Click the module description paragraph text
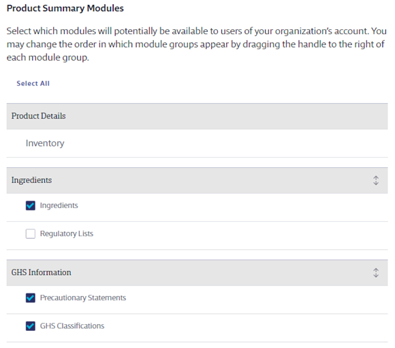395x348 pixels. coord(197,44)
